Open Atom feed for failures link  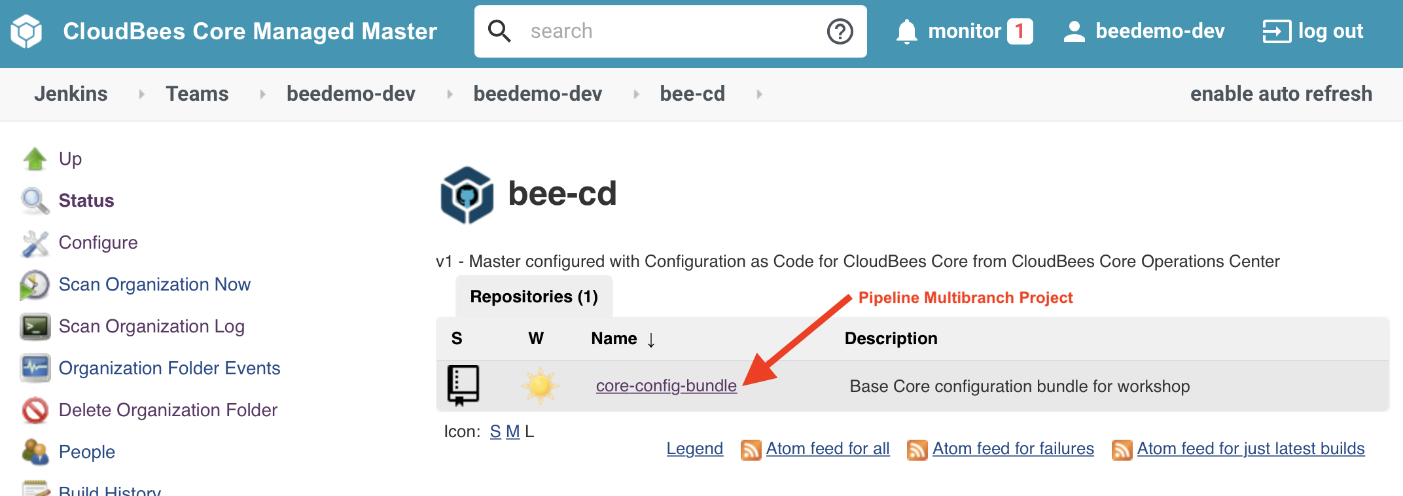(1013, 448)
